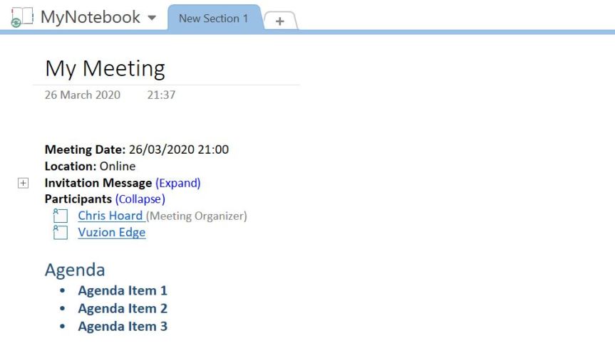This screenshot has height=353, width=615.
Task: Click the My Meeting page title
Action: [105, 68]
